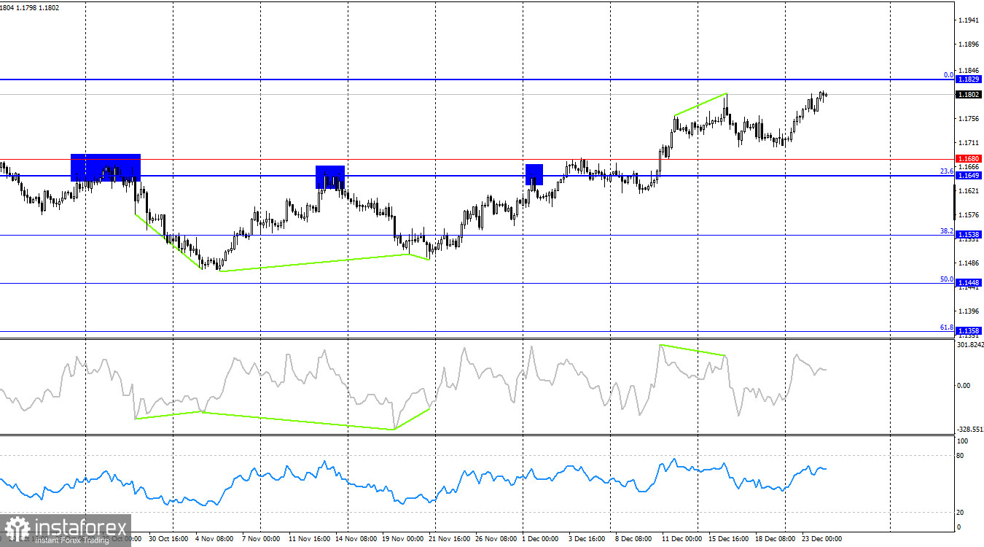Click the 1.1666 price axis label
The width and height of the screenshot is (984, 547).
tap(968, 167)
